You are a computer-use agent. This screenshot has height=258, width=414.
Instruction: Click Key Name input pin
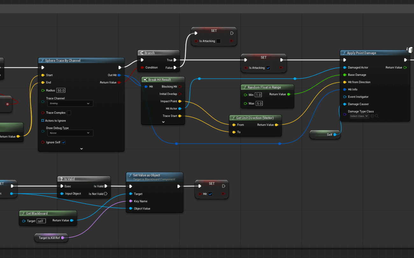[131, 201]
